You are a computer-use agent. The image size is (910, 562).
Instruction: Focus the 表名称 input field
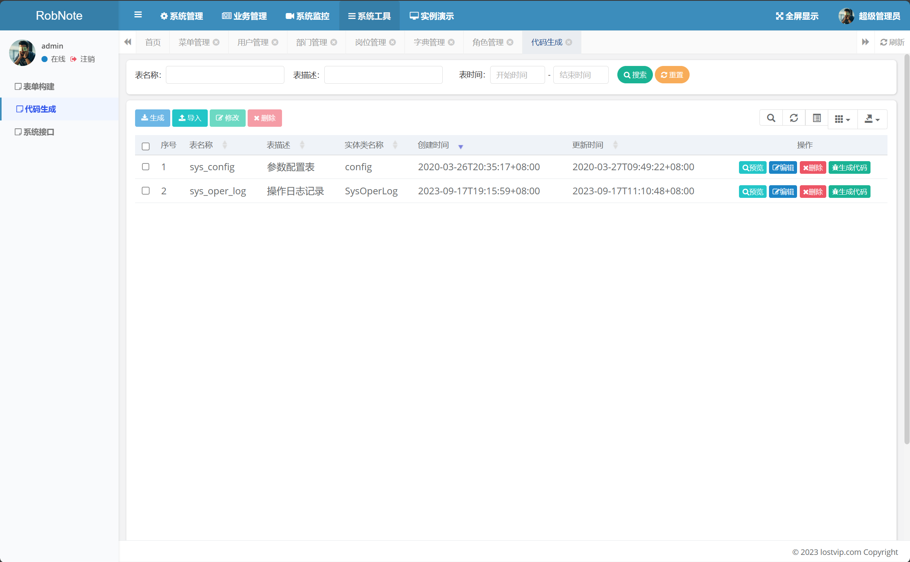pyautogui.click(x=225, y=75)
